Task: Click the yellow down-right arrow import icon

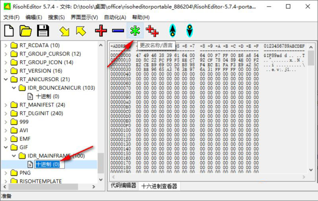Action: pos(64,31)
